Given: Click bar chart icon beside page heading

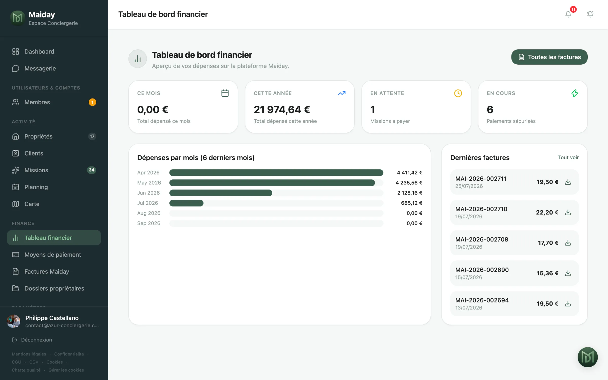Looking at the screenshot, I should click(138, 59).
